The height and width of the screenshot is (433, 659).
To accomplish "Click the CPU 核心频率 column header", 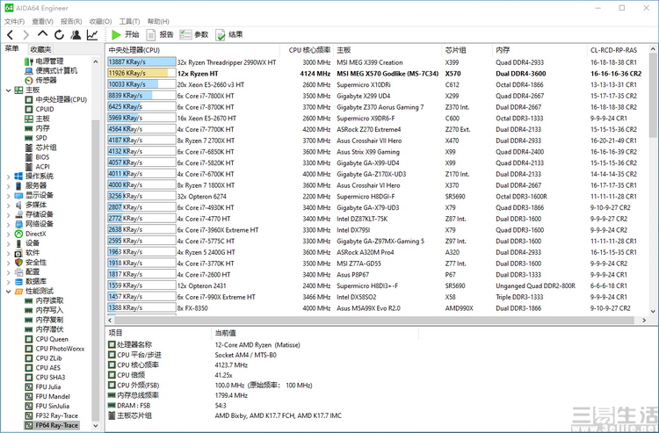I will pyautogui.click(x=309, y=50).
